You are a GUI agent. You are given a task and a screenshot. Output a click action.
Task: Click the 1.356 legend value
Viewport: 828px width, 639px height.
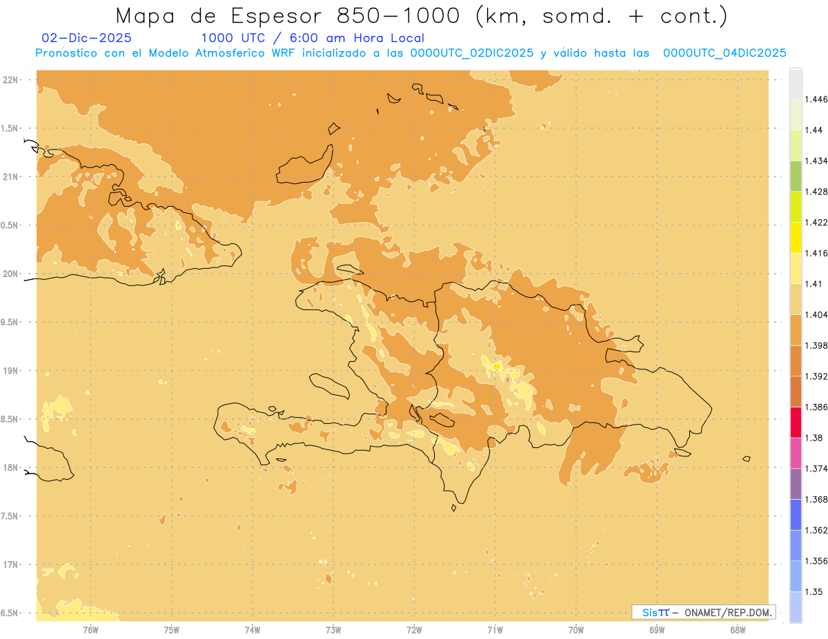(816, 561)
